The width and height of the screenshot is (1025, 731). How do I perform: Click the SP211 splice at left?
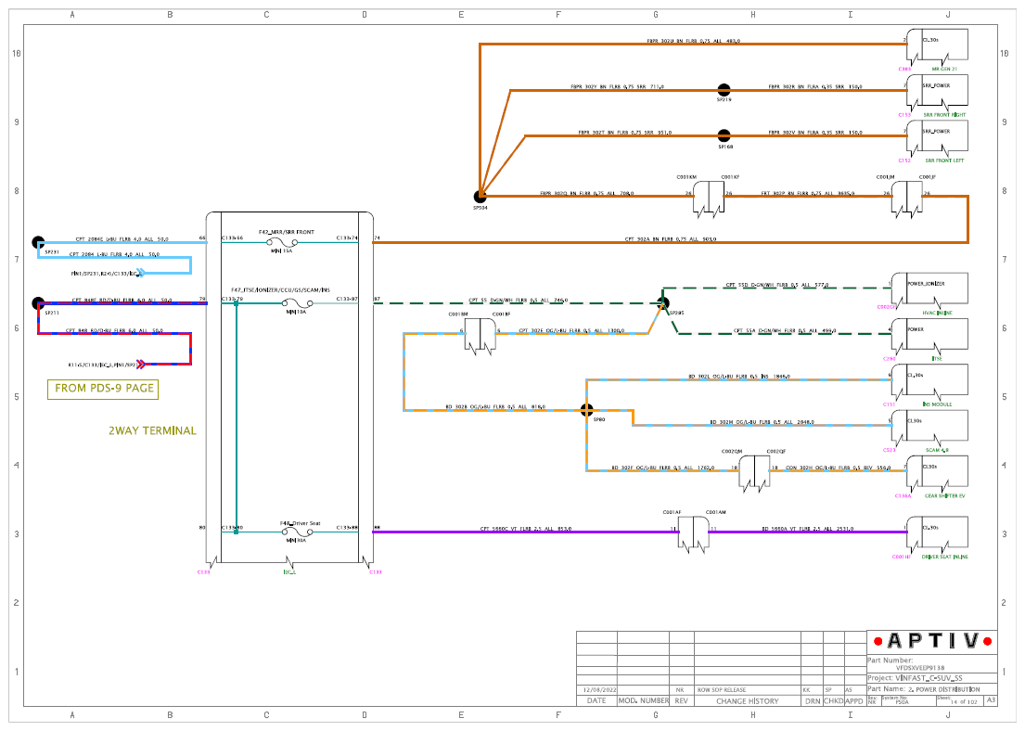tap(39, 303)
